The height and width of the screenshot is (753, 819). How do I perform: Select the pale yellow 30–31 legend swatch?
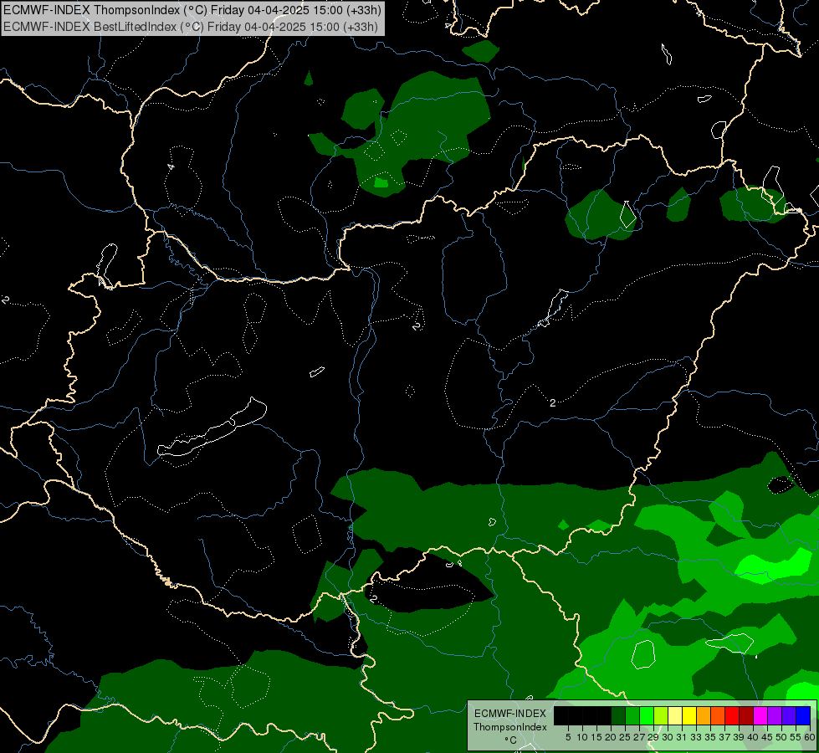pos(675,715)
